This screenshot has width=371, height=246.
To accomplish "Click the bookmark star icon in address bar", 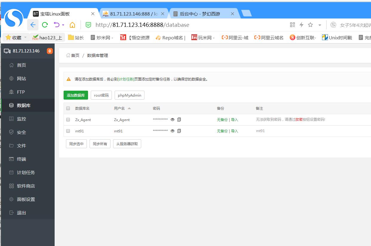I will pyautogui.click(x=310, y=25).
